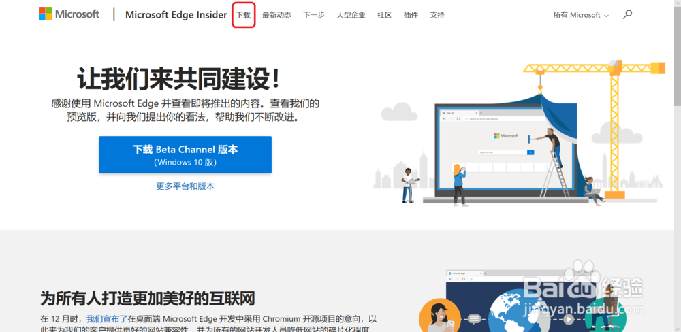Click the scrollbar up arrow

tap(677, 3)
